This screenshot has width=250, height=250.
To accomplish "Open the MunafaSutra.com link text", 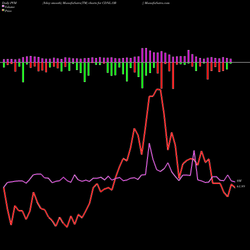I will pos(157,3).
